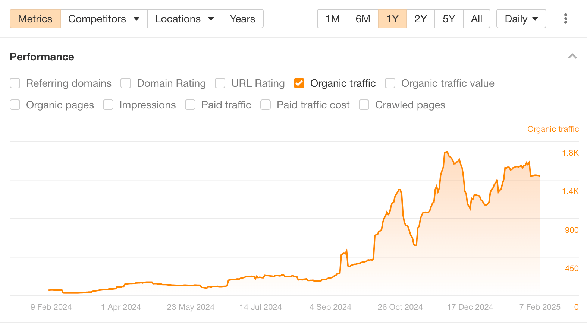Select the 5Y range button
The image size is (587, 324).
point(448,19)
